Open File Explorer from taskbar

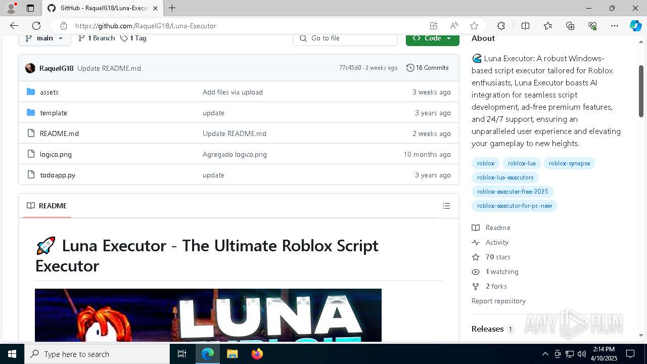pyautogui.click(x=232, y=354)
